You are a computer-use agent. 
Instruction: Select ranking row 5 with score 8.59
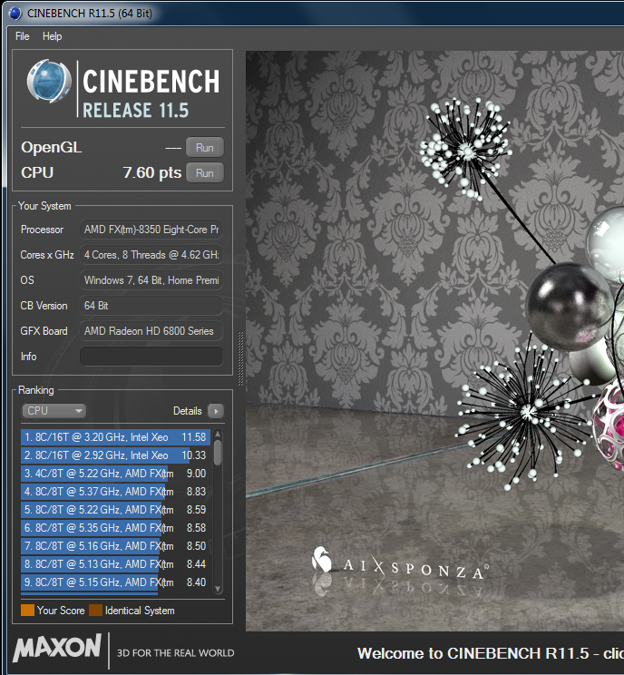[x=115, y=510]
